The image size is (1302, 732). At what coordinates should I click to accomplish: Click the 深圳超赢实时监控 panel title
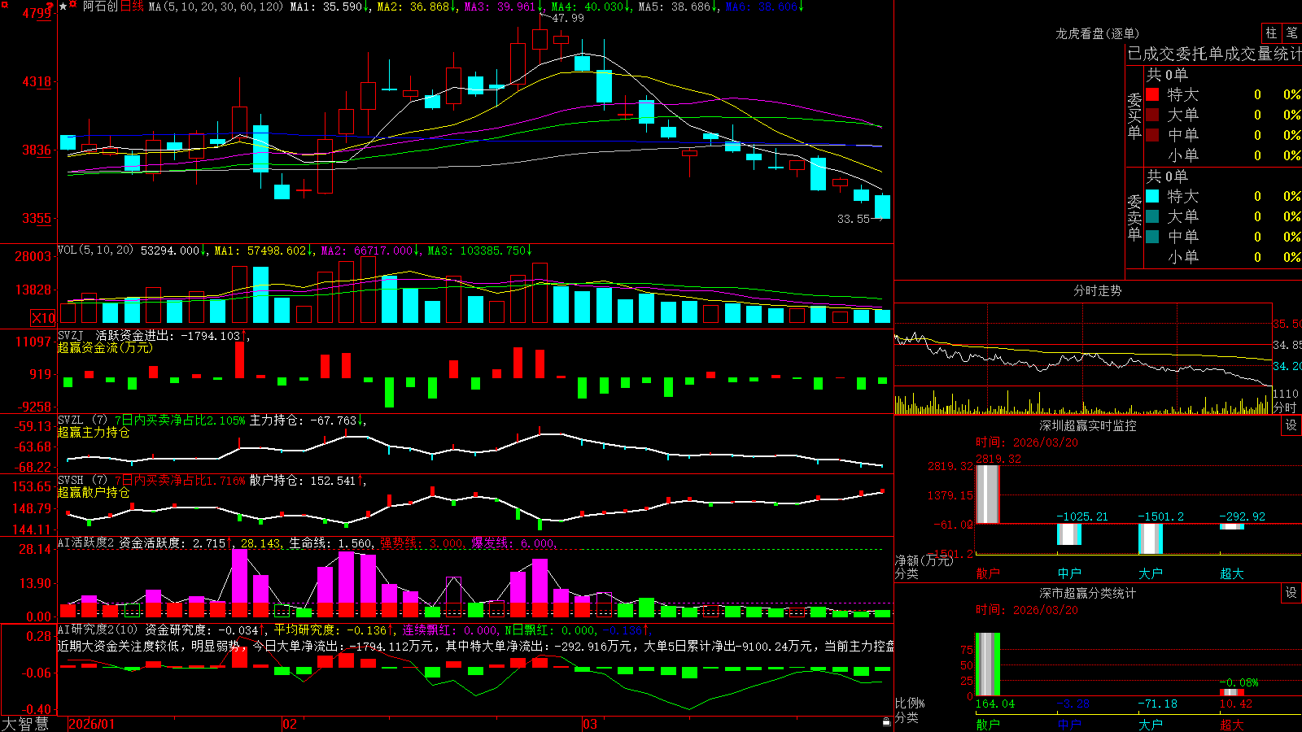pos(1088,425)
